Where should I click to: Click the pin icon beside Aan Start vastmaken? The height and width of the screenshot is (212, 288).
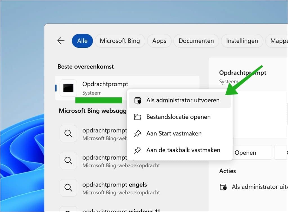[x=138, y=133]
